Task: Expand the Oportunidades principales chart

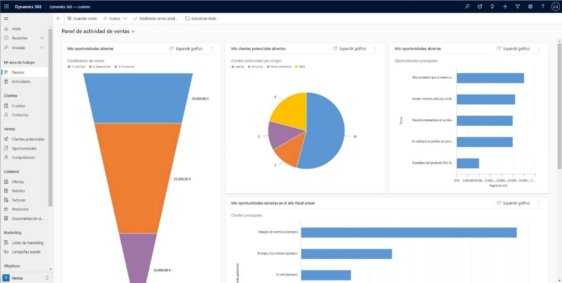Action: click(513, 49)
